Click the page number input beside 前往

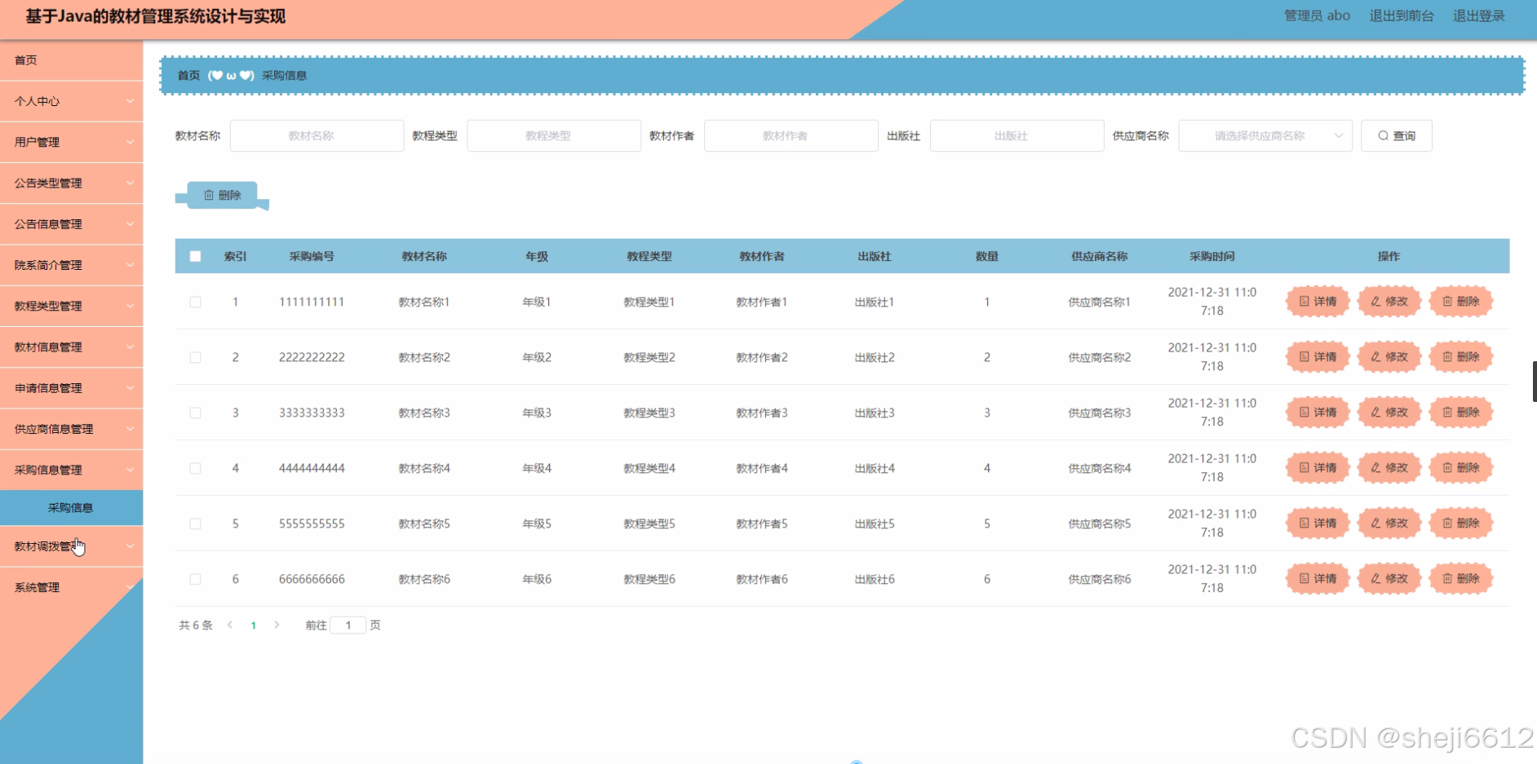tap(348, 625)
